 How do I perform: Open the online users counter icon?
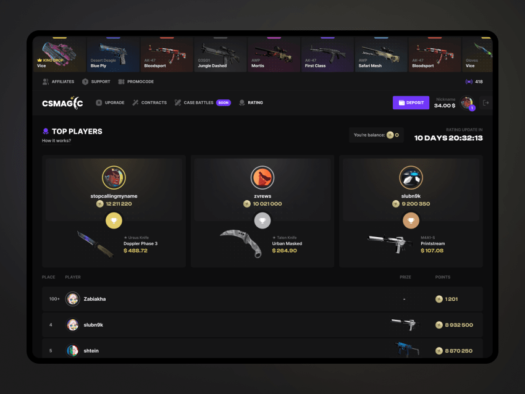(x=469, y=82)
